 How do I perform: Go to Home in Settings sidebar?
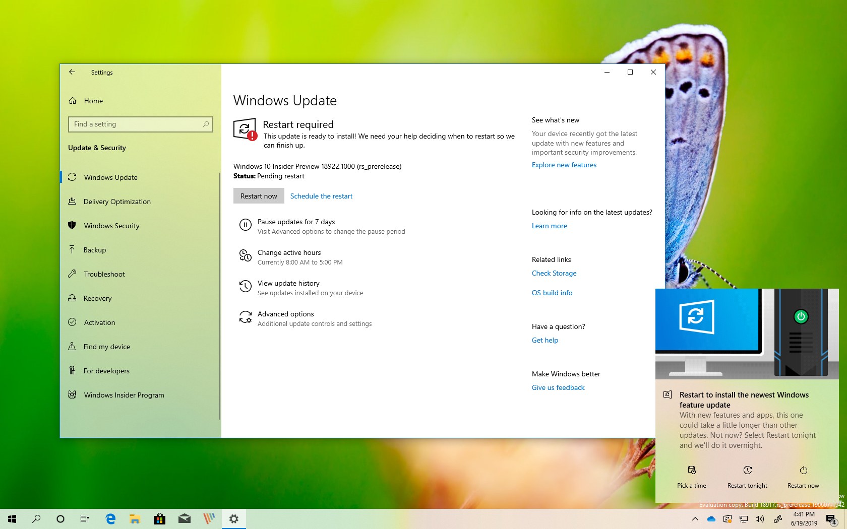[92, 101]
